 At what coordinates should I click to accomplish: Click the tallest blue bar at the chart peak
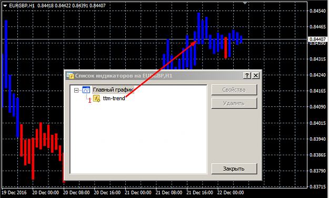pyautogui.click(x=198, y=28)
